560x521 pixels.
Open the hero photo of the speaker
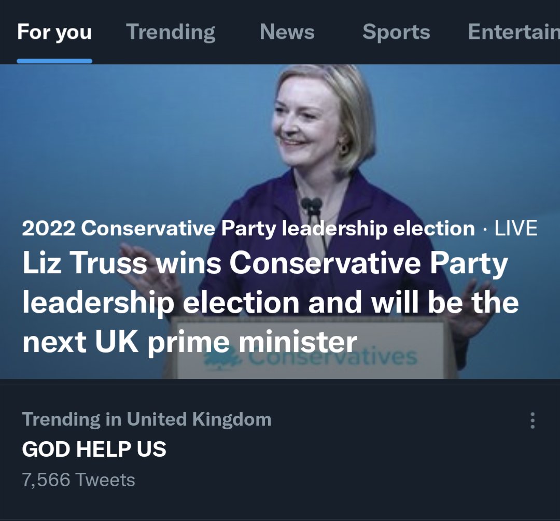coord(280,221)
